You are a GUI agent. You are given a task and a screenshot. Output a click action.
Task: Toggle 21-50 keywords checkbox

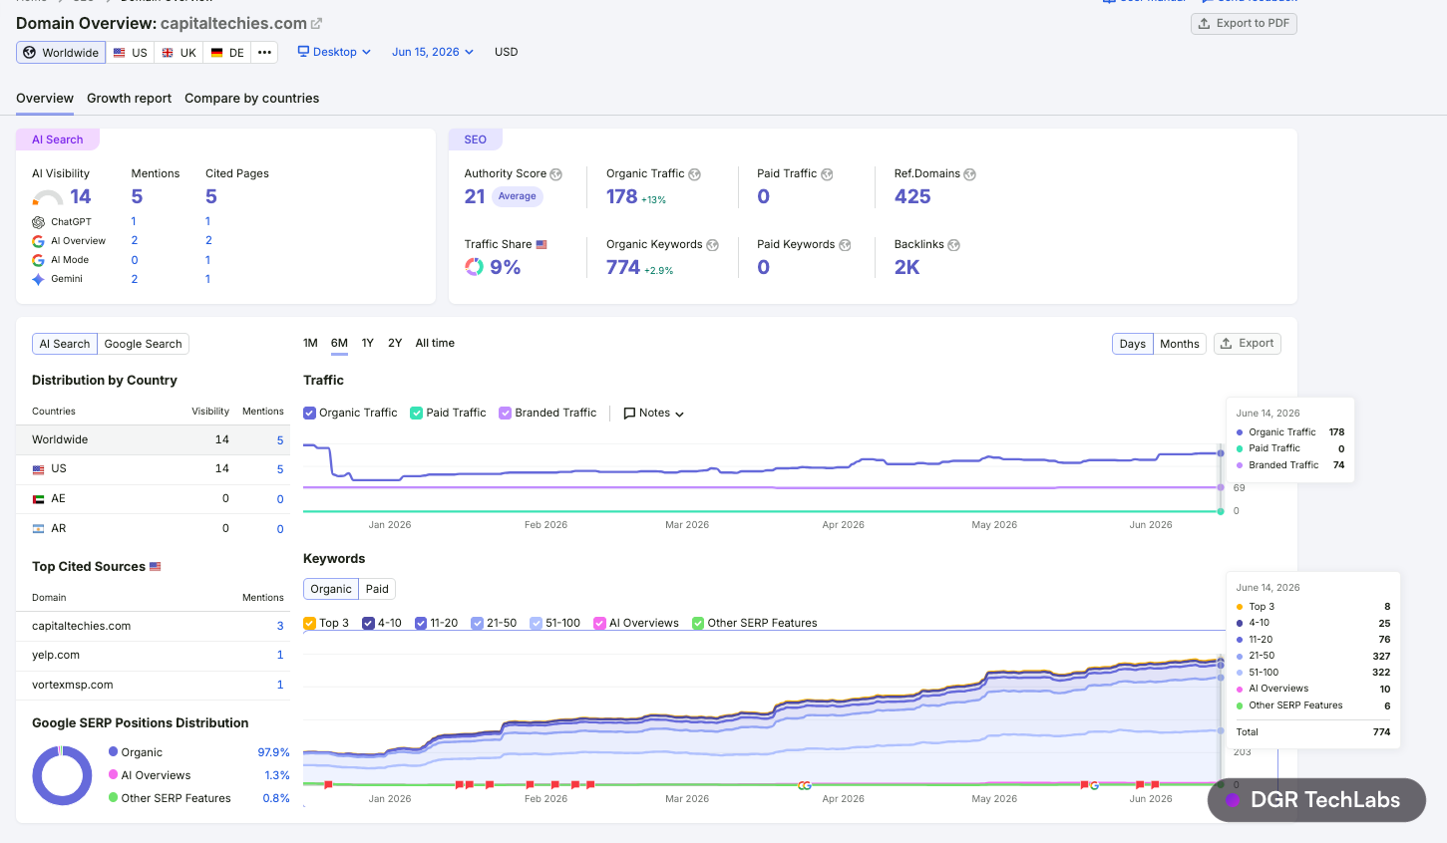477,623
